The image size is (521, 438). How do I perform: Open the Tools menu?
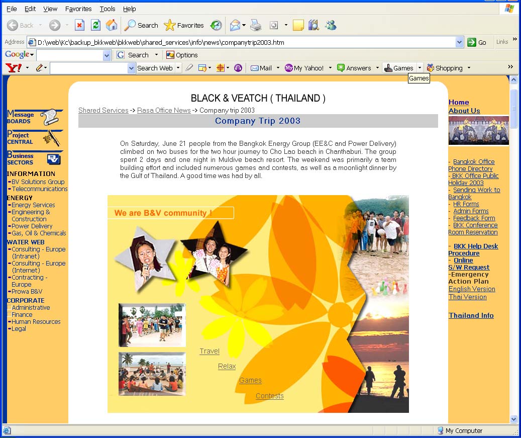click(108, 9)
